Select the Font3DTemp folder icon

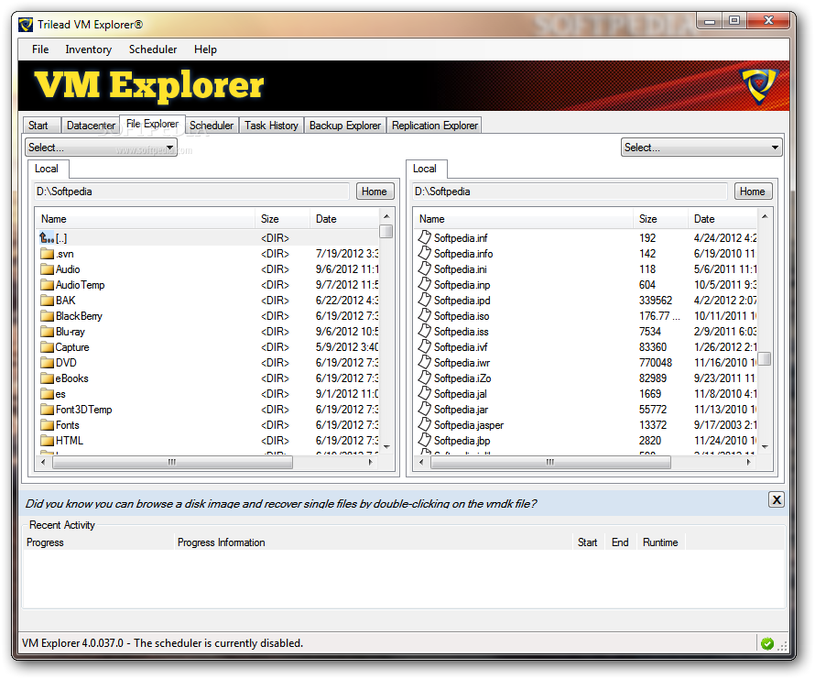click(48, 410)
